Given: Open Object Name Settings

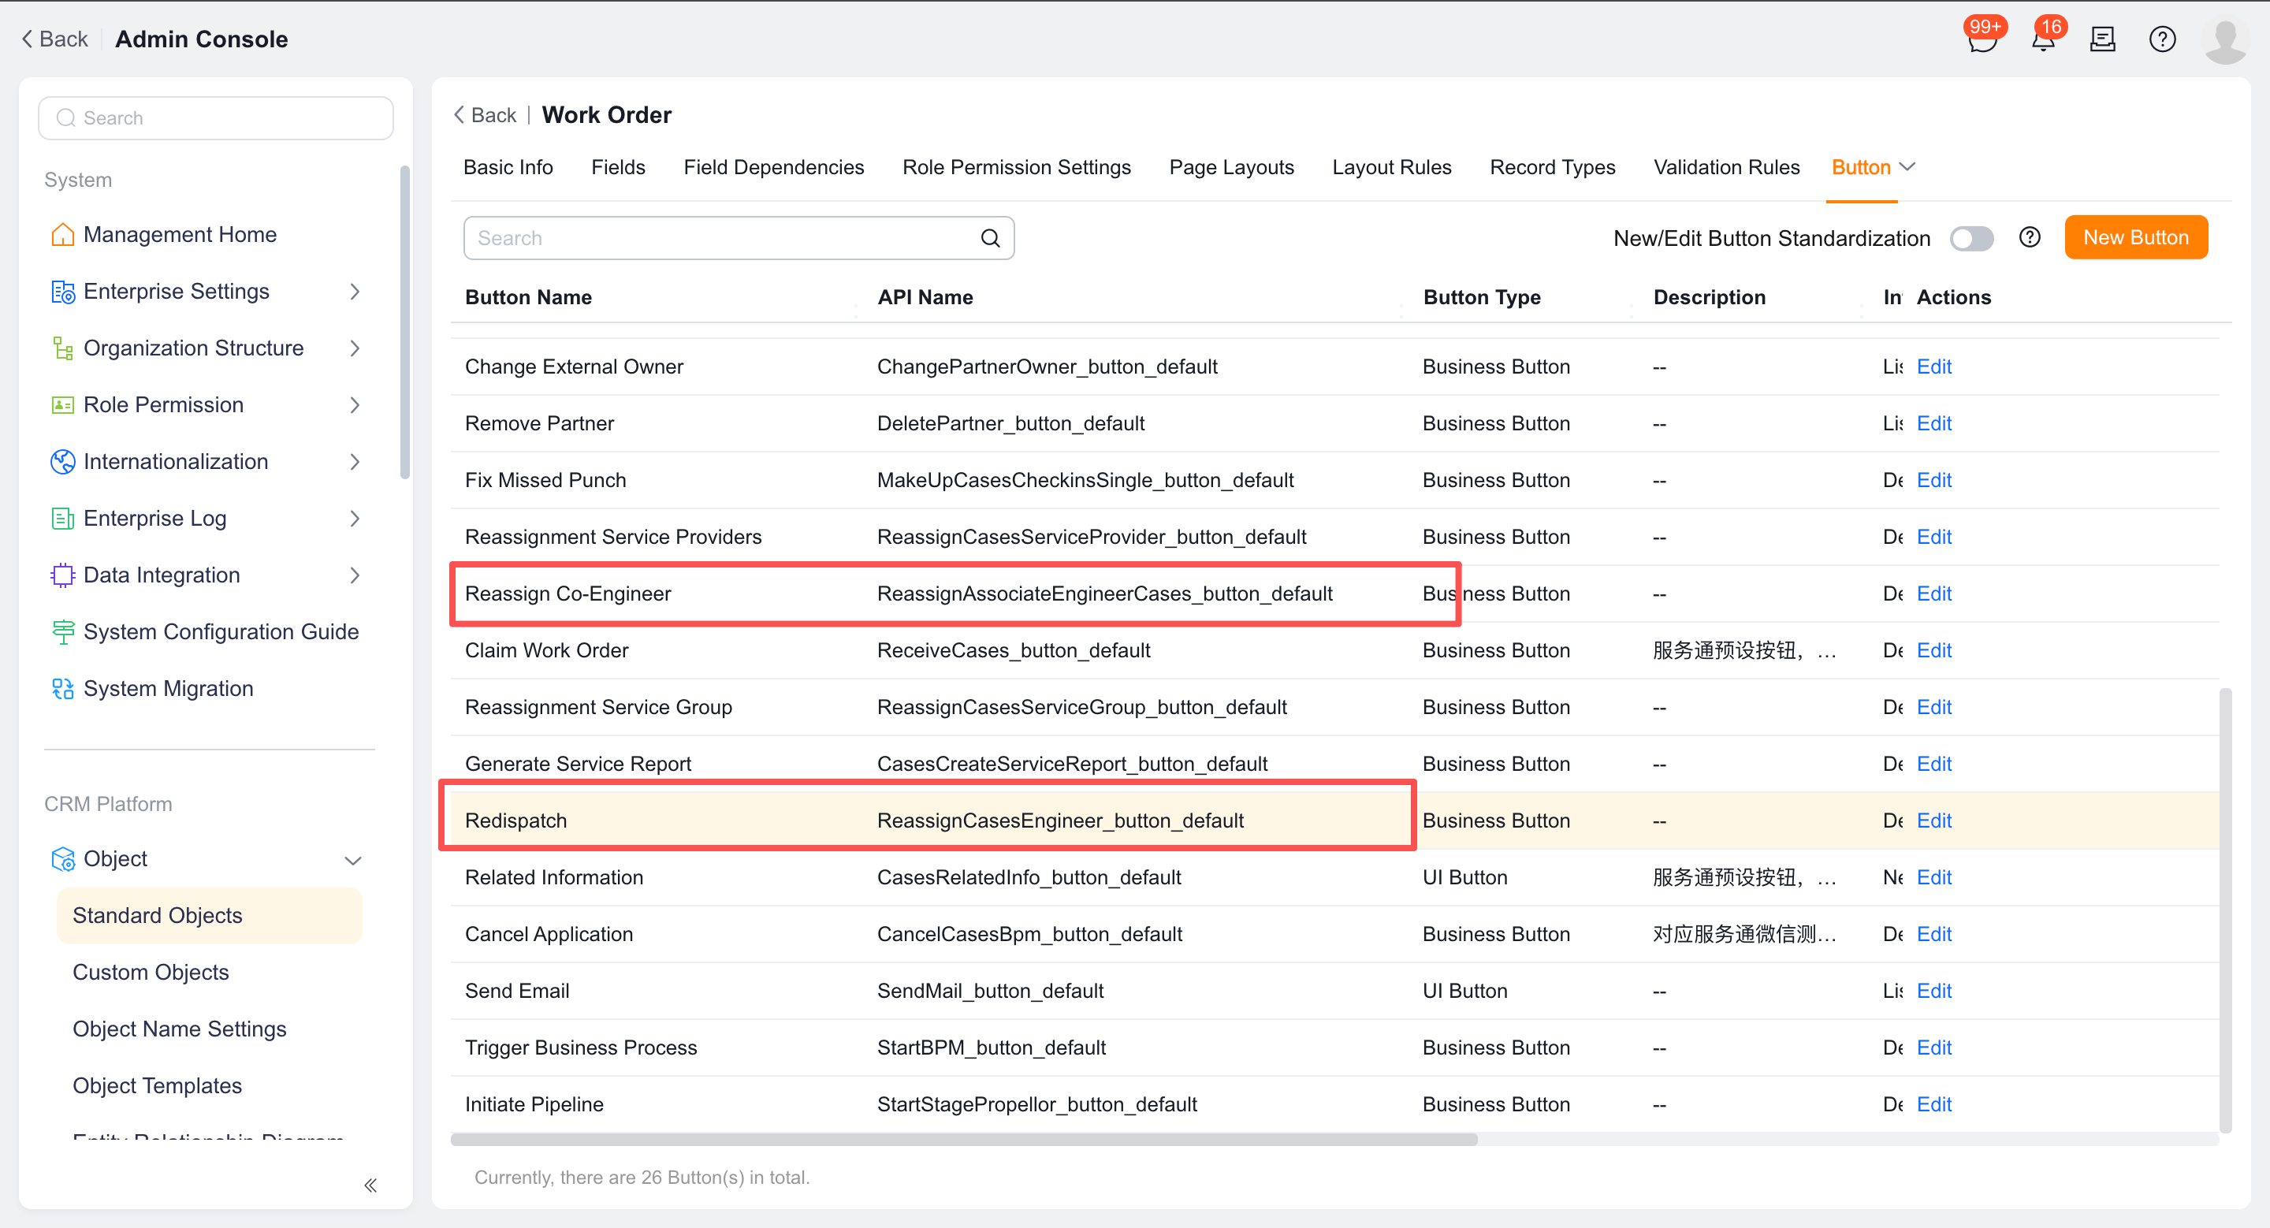Looking at the screenshot, I should coord(179,1029).
